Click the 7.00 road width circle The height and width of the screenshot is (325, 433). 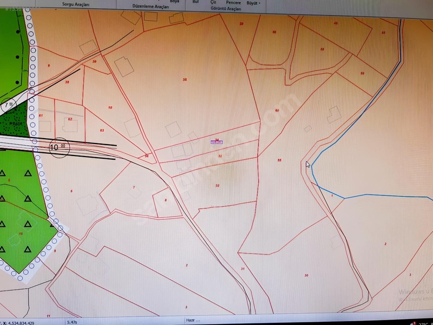point(8,105)
